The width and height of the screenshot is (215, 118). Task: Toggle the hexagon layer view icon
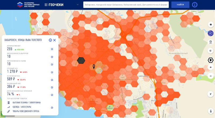coord(211,33)
